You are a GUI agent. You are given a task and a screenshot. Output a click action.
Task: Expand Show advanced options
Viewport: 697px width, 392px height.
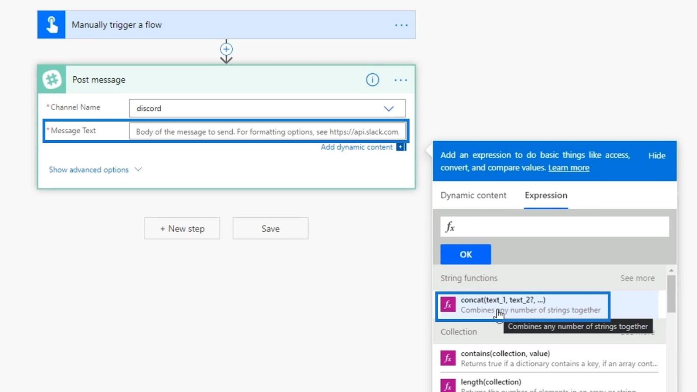tap(95, 169)
